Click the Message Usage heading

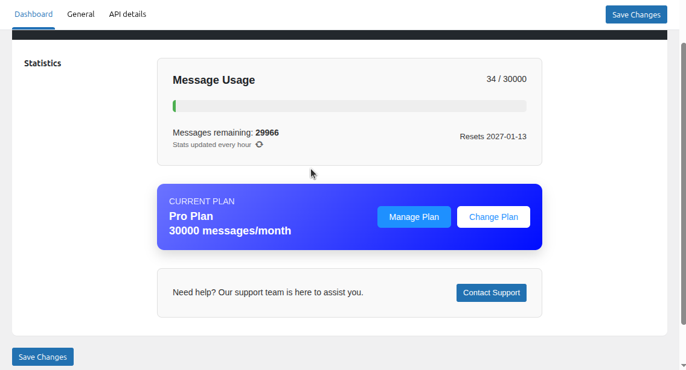coord(214,80)
